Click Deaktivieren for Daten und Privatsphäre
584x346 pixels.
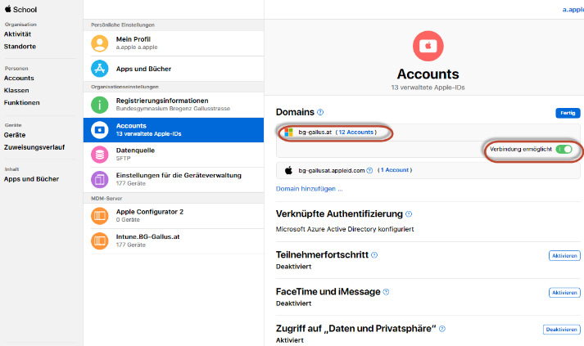[x=561, y=330]
